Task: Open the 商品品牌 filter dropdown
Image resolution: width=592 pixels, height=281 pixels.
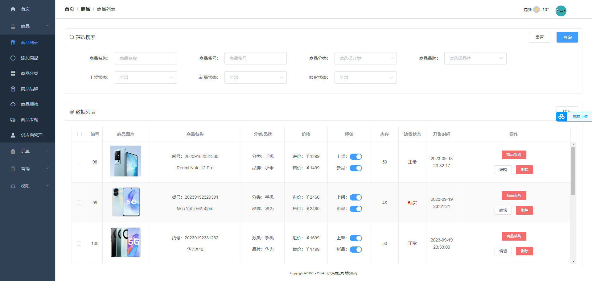Action: tap(475, 58)
